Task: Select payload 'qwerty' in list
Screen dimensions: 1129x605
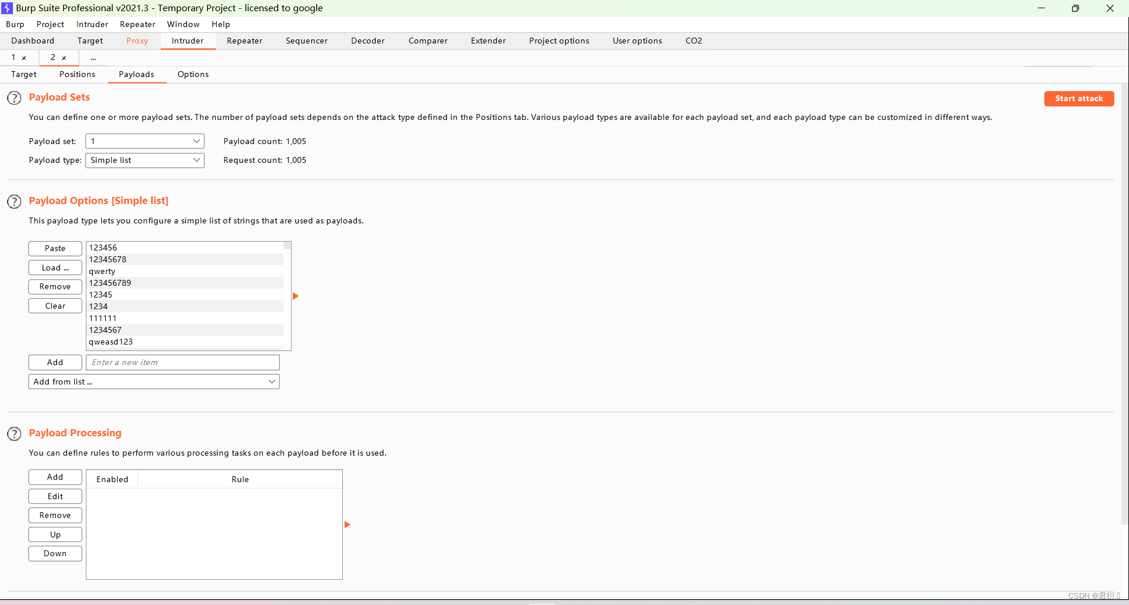Action: tap(185, 271)
